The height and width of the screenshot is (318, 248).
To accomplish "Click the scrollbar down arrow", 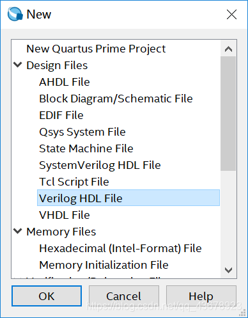I will tap(228, 270).
